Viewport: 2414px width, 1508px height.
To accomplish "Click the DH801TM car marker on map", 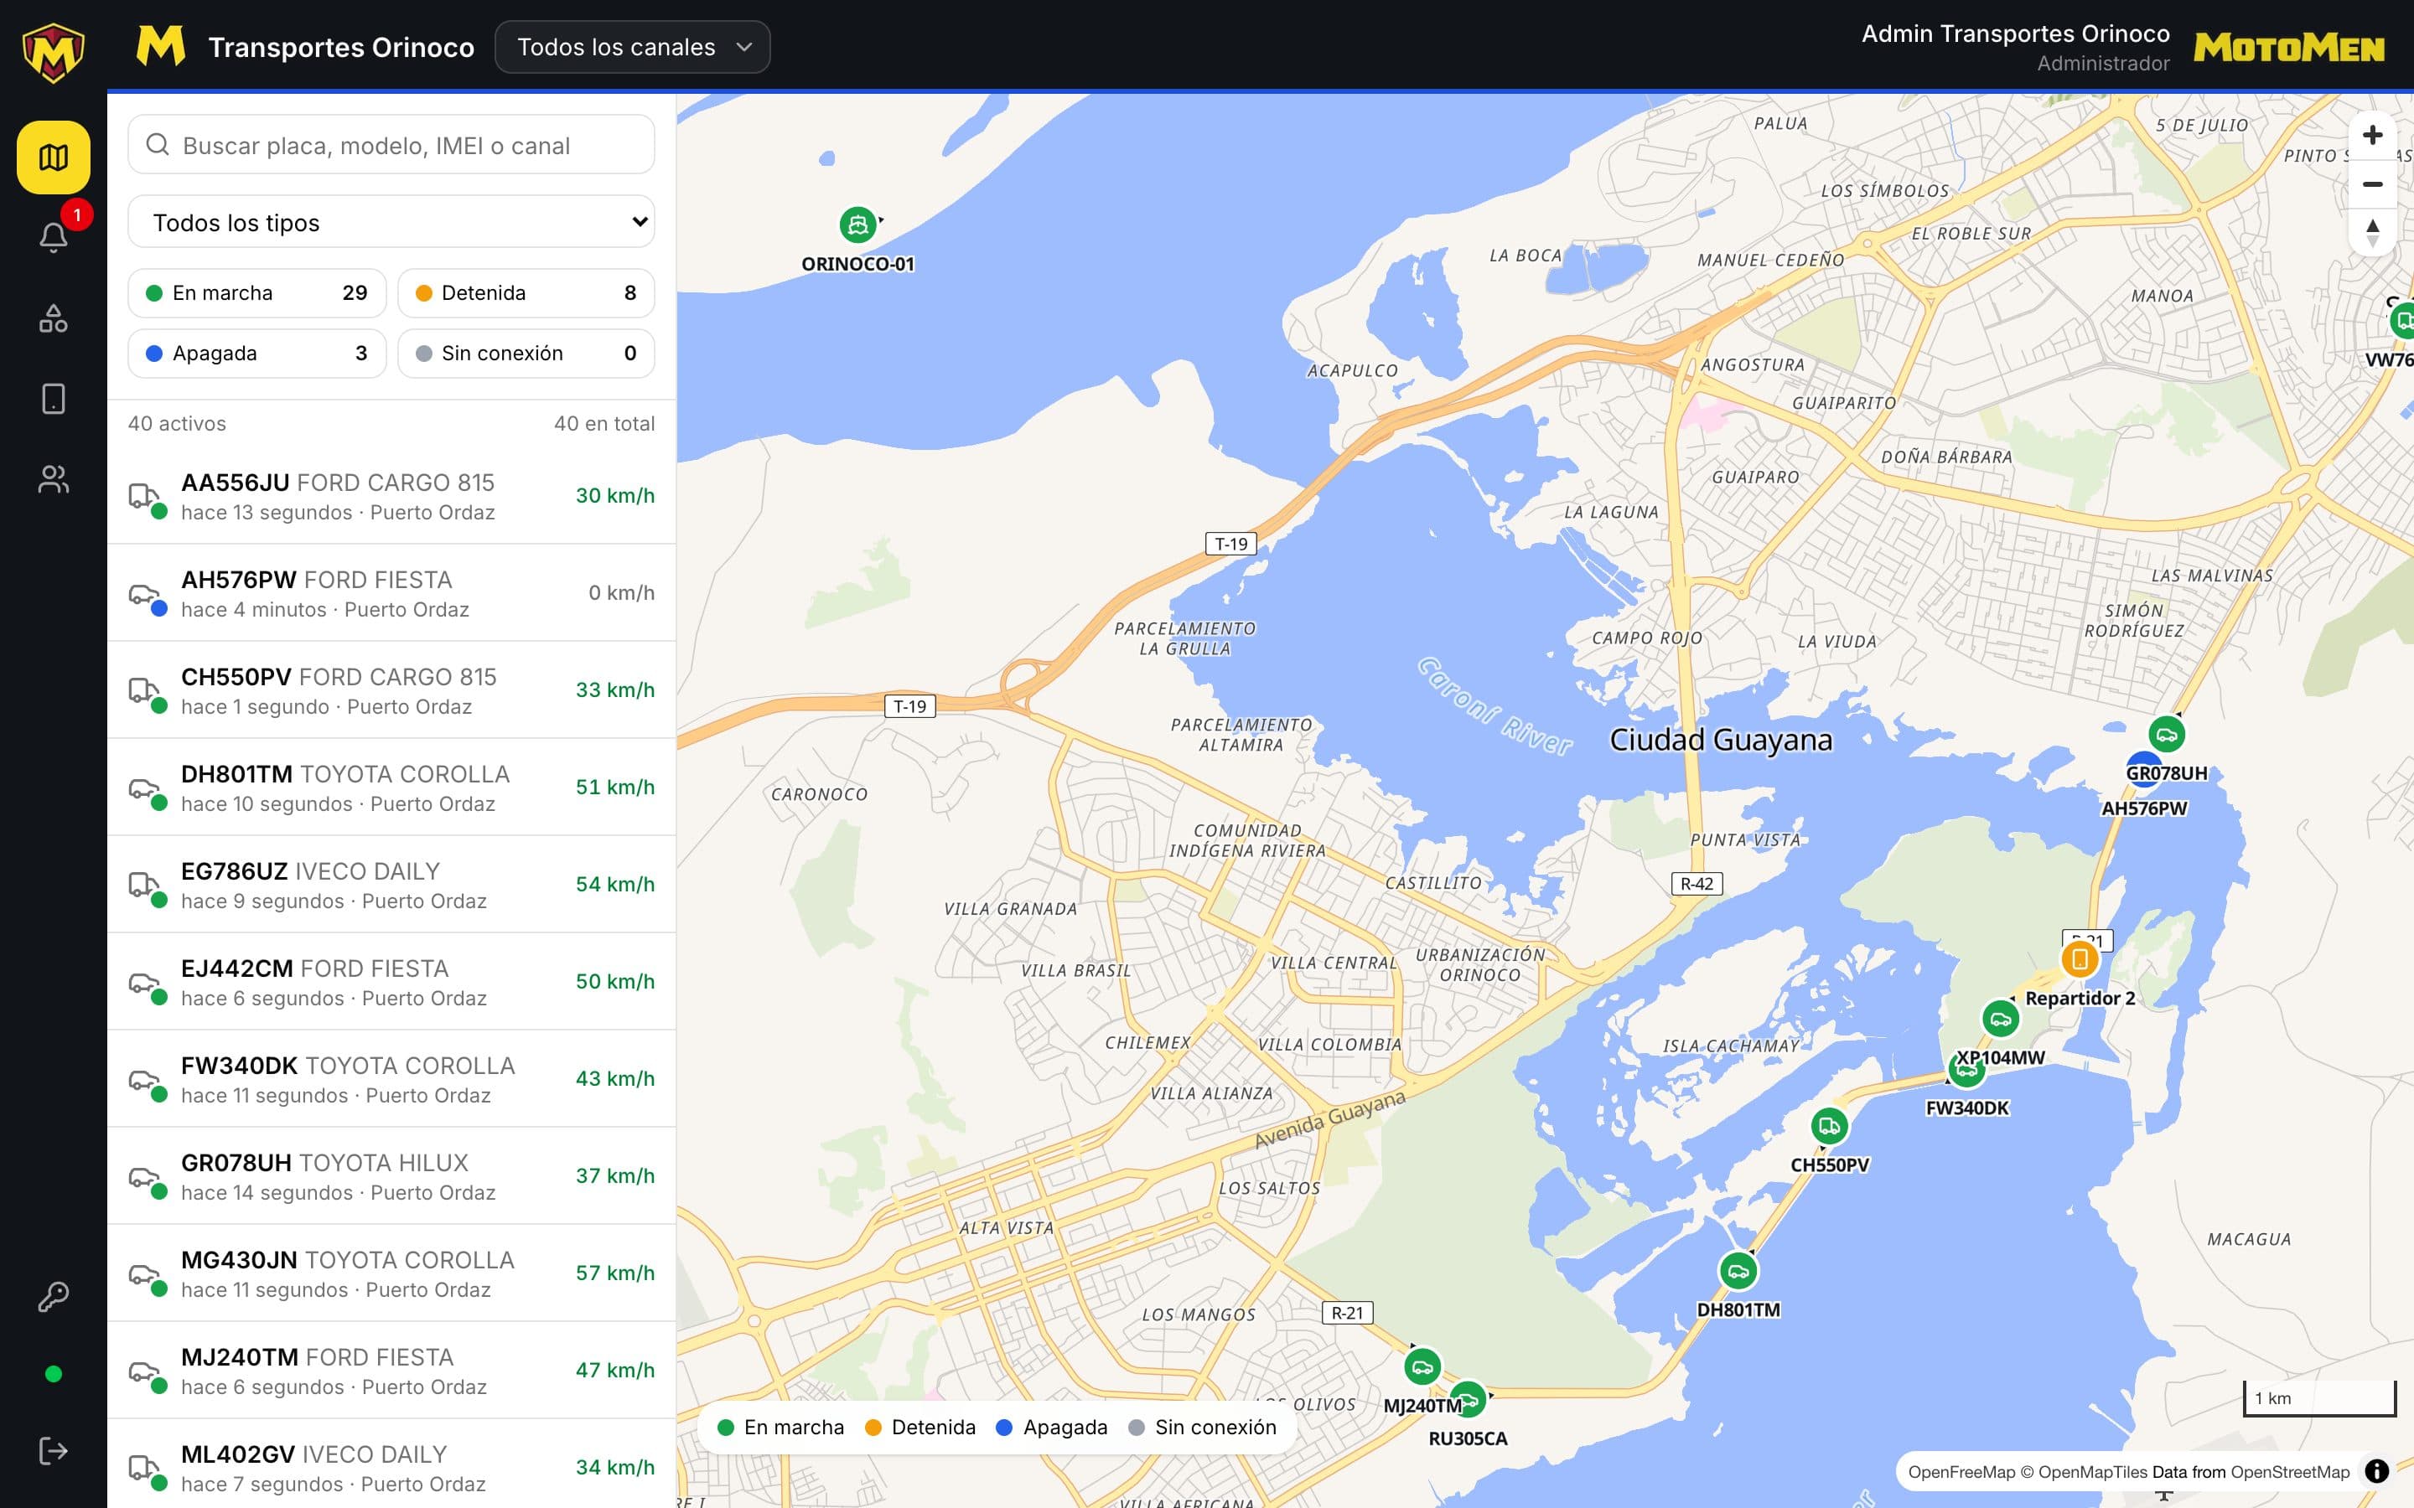I will pyautogui.click(x=1738, y=1272).
